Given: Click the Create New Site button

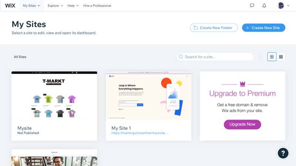Looking at the screenshot, I should 263,28.
